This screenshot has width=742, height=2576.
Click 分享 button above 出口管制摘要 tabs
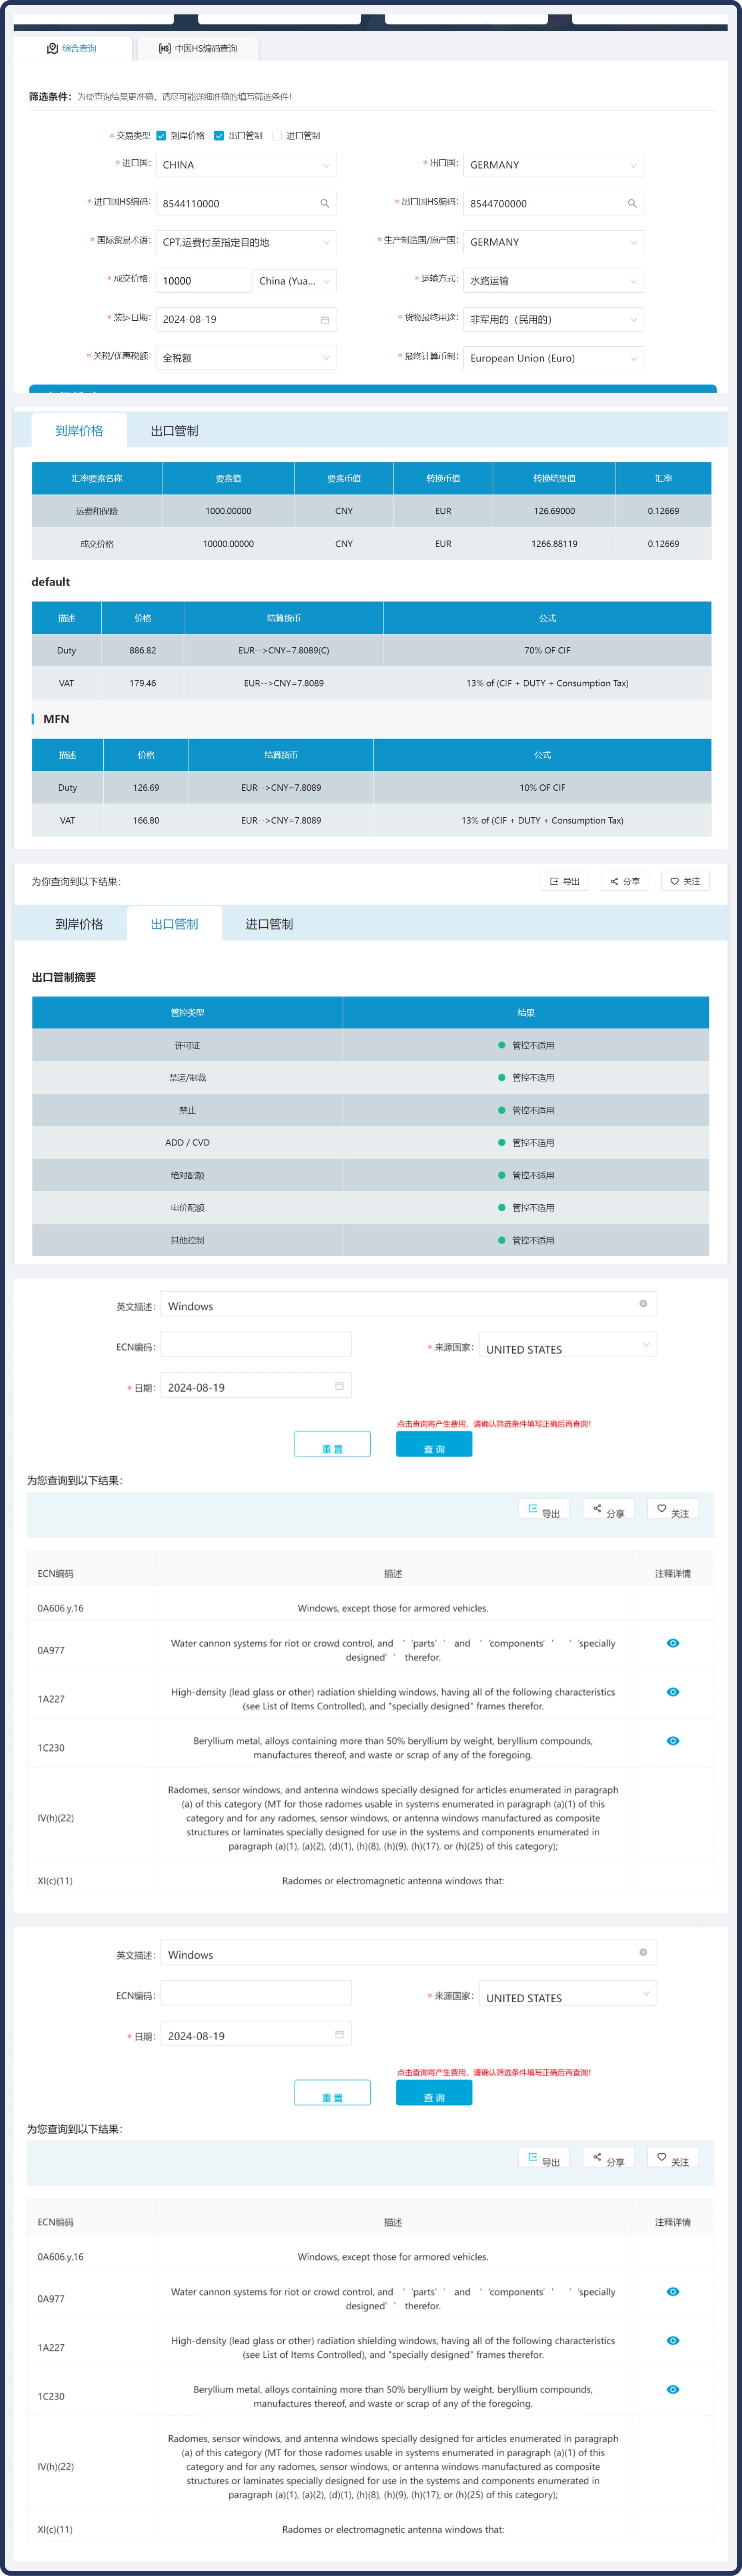coord(625,881)
